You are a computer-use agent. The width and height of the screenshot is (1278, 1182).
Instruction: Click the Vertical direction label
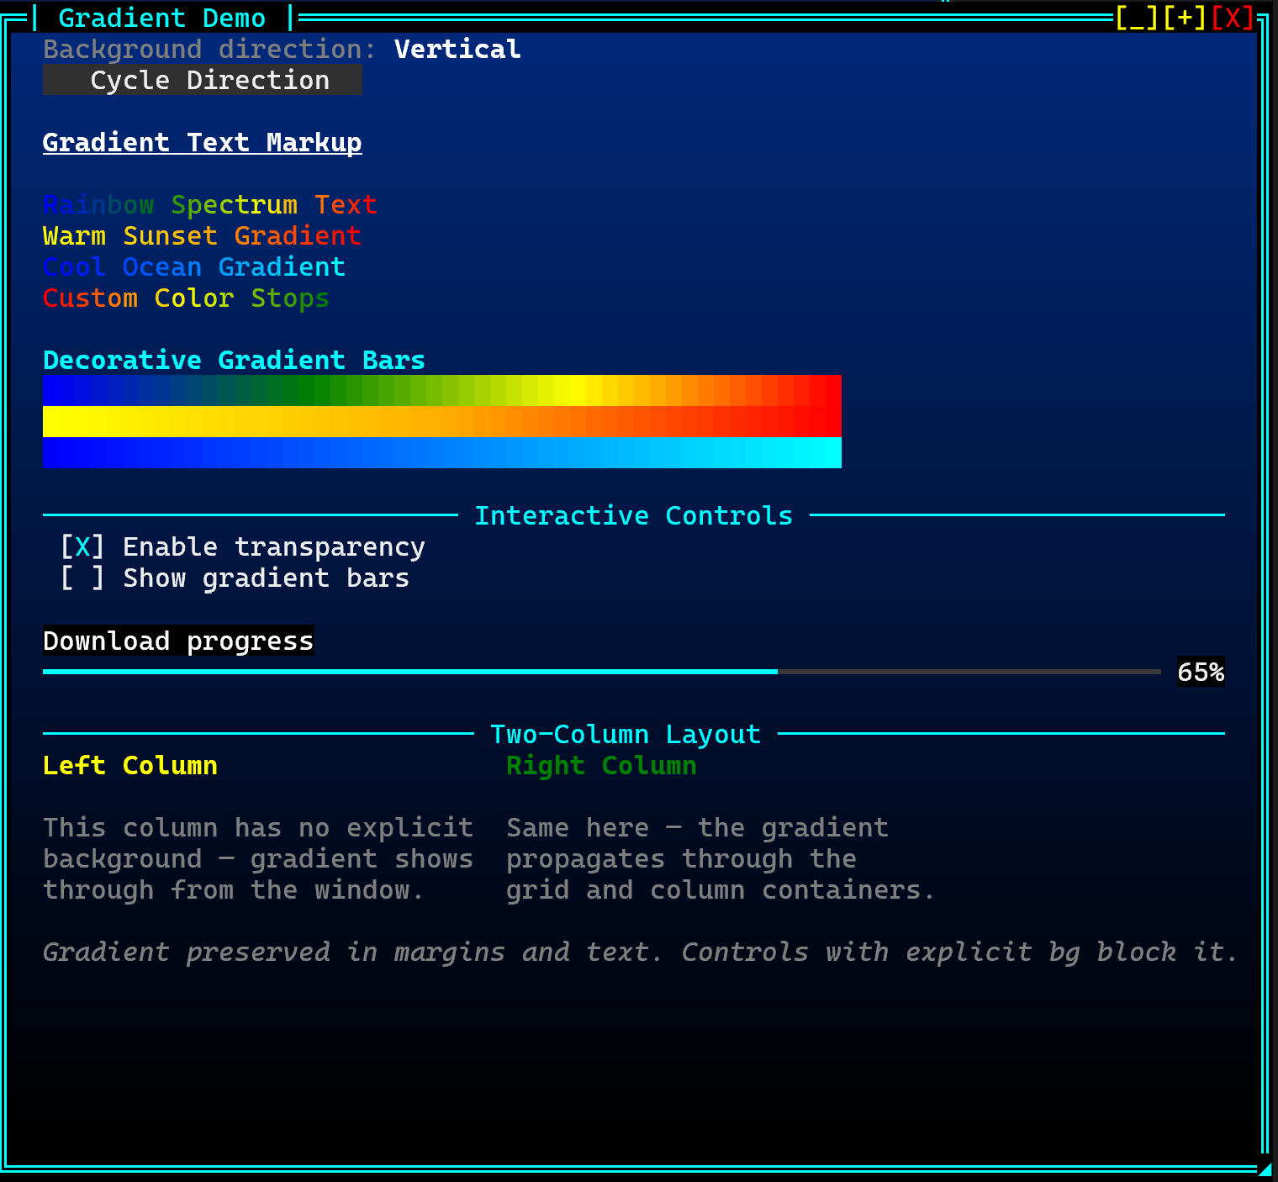point(457,49)
